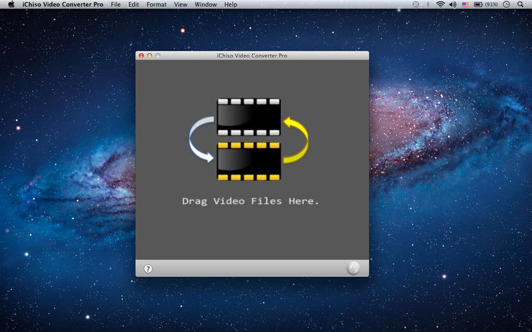Viewport: 532px width, 332px height.
Task: Click the battery 91% indicator
Action: (486, 5)
